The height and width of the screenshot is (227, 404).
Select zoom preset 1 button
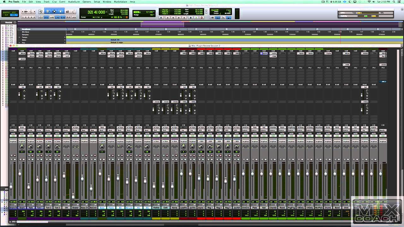pyautogui.click(x=23, y=17)
